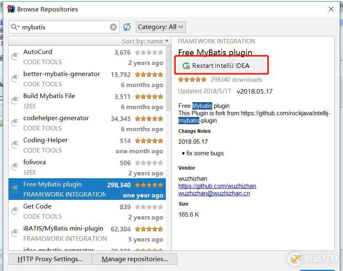Click the 165.6 K size value
This screenshot has width=343, height=271.
click(189, 215)
